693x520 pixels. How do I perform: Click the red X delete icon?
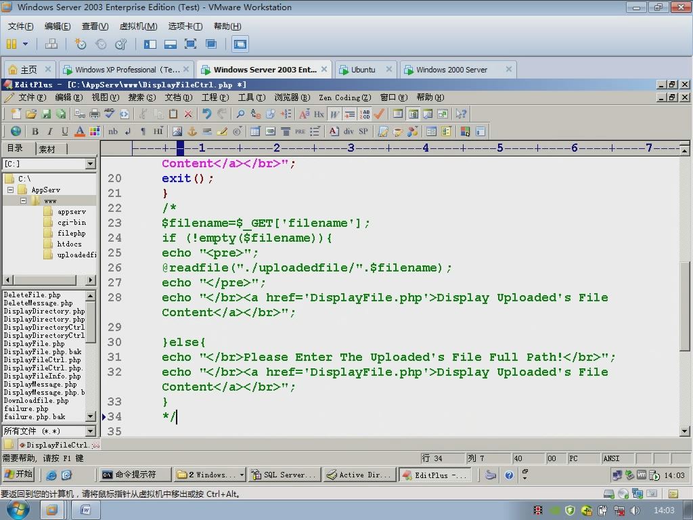(188, 114)
